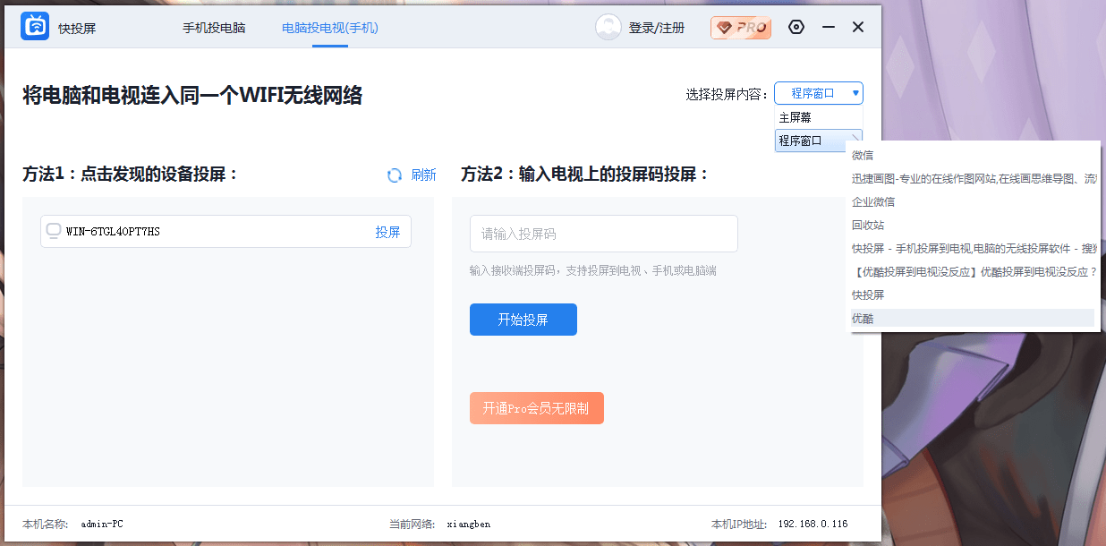This screenshot has height=546, width=1106.
Task: Minimize the 快投屏 window
Action: click(x=828, y=28)
